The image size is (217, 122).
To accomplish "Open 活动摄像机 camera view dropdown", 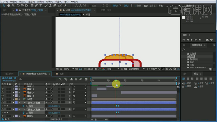I will pyautogui.click(x=136, y=69).
